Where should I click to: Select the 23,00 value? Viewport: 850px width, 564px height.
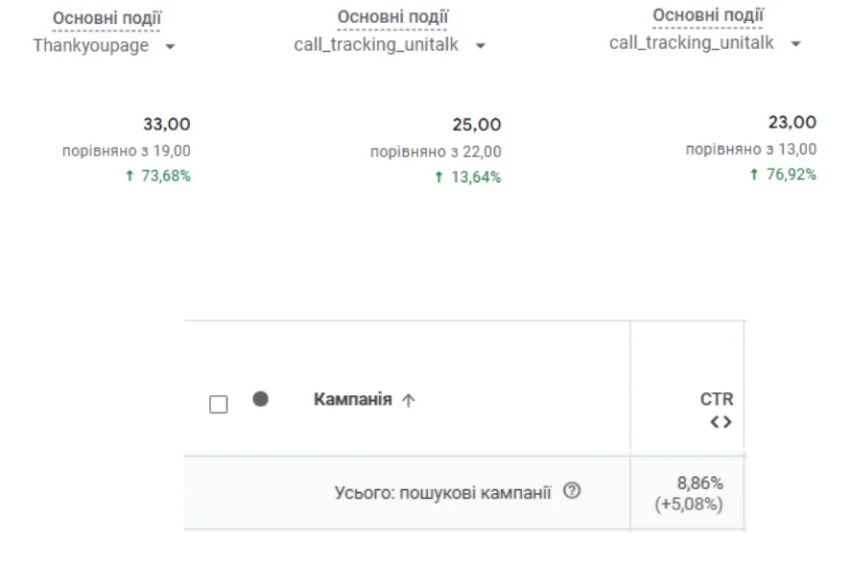point(792,123)
